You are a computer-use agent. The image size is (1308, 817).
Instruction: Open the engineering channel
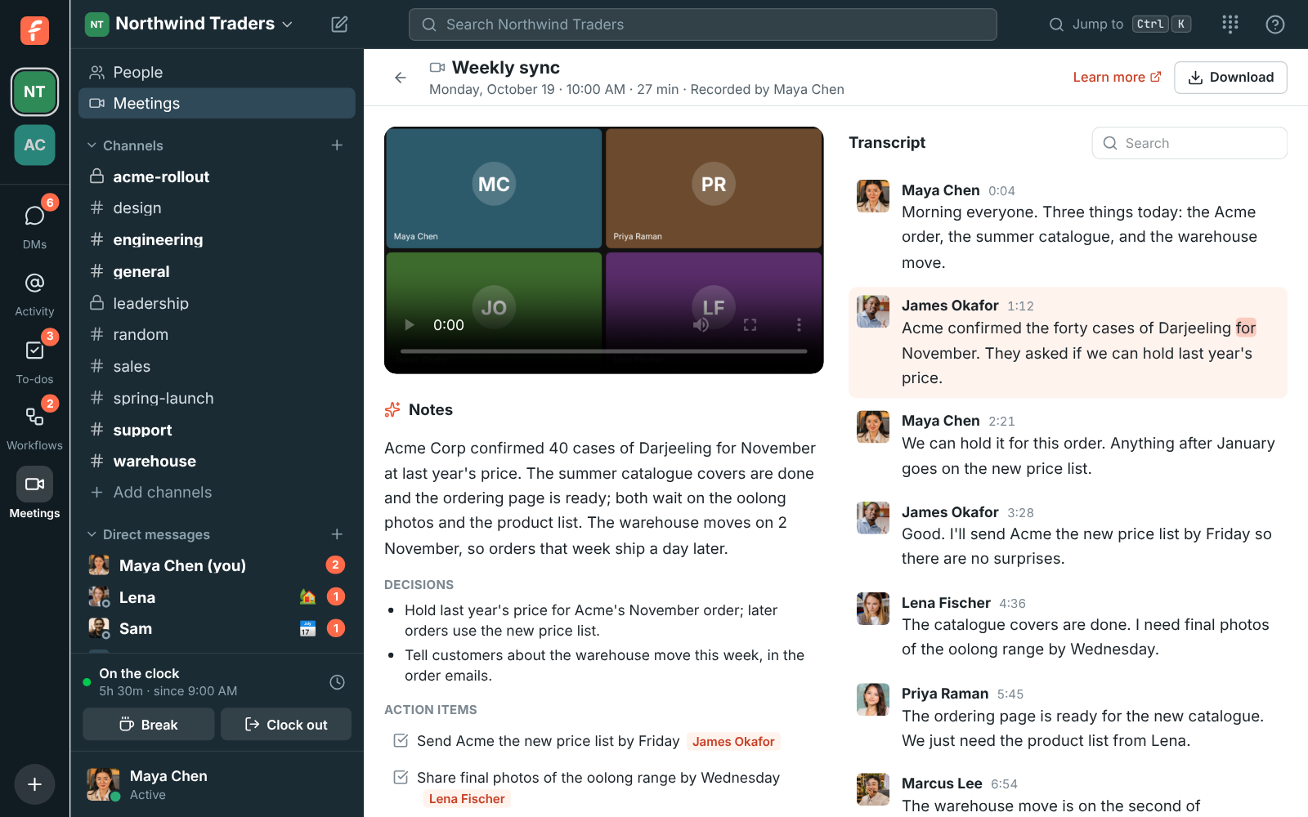point(217,239)
